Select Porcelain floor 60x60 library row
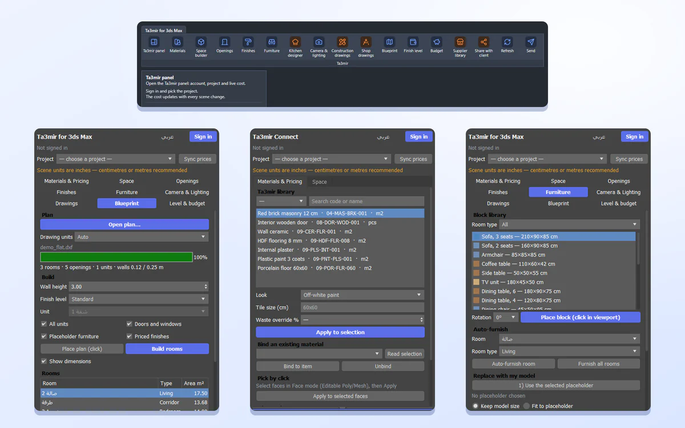 [x=340, y=268]
